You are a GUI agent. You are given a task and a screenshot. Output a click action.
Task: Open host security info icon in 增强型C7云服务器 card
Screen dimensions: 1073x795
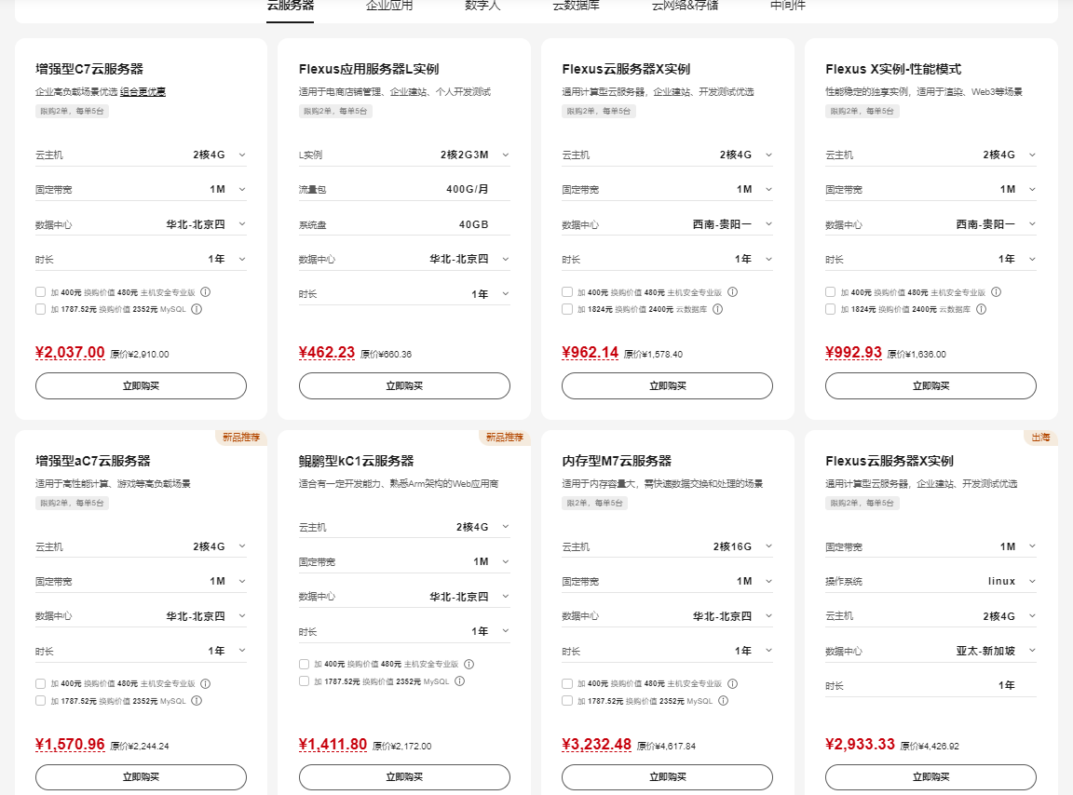click(x=205, y=292)
